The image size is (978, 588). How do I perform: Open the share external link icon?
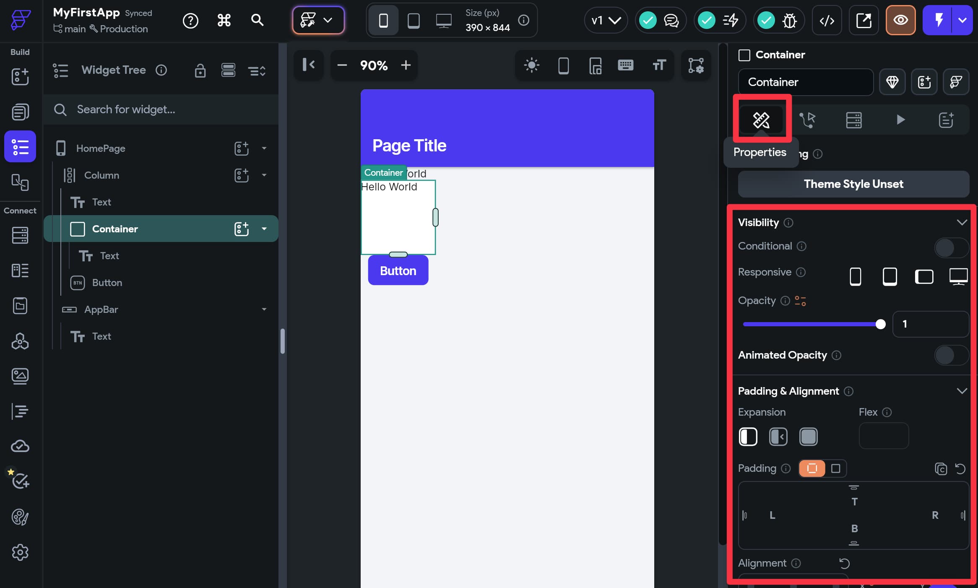(864, 20)
